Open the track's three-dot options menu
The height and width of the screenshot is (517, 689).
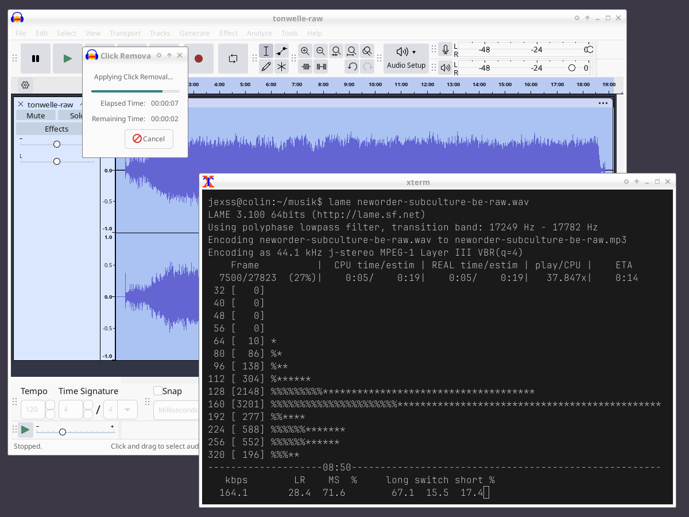point(603,103)
